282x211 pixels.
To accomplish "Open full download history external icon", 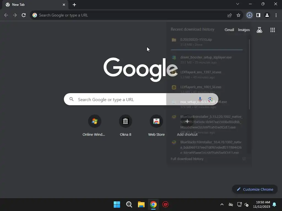I will pyautogui.click(x=244, y=159).
